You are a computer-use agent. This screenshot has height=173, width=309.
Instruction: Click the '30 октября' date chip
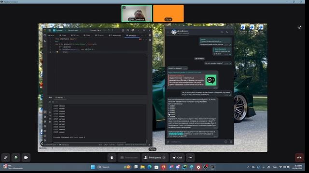point(199,59)
